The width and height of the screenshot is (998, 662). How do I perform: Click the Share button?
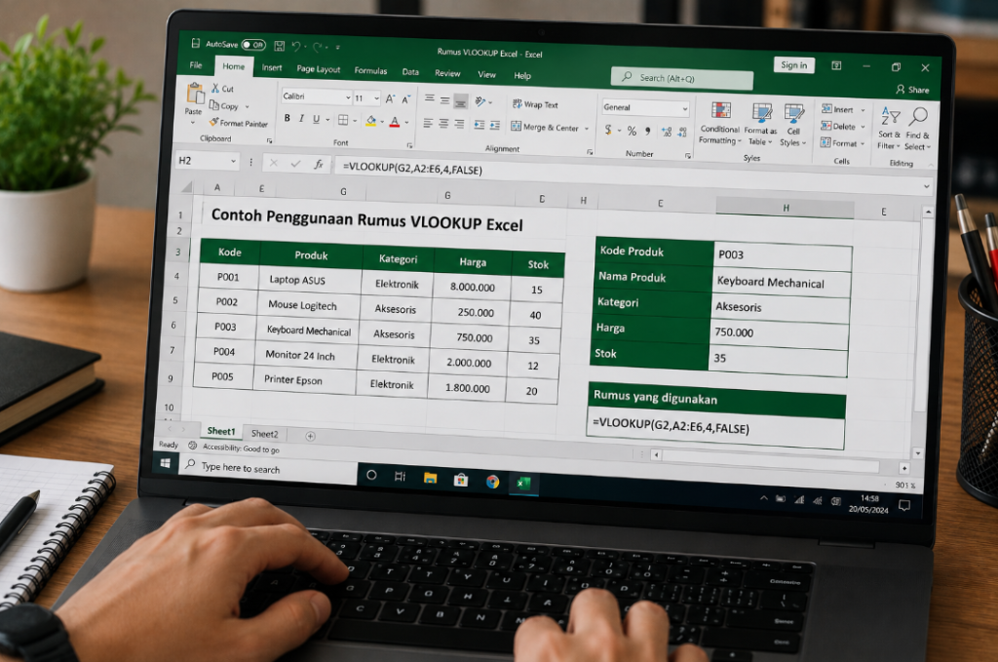(912, 90)
